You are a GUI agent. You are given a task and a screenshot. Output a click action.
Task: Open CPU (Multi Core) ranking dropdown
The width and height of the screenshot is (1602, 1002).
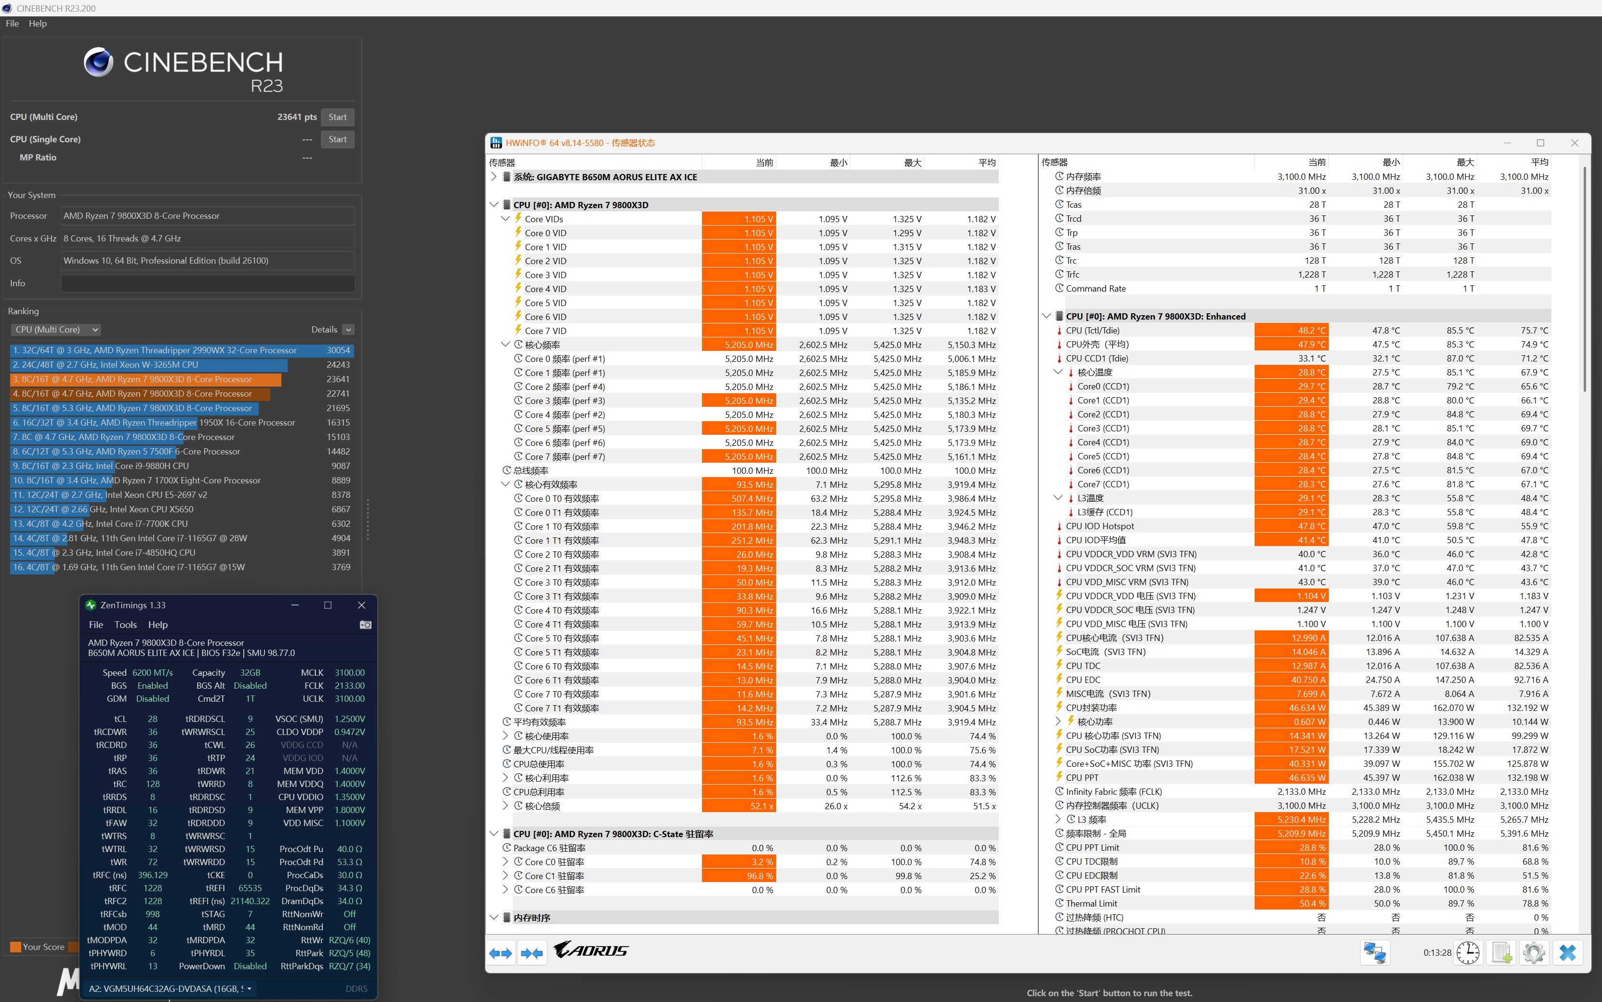(56, 329)
